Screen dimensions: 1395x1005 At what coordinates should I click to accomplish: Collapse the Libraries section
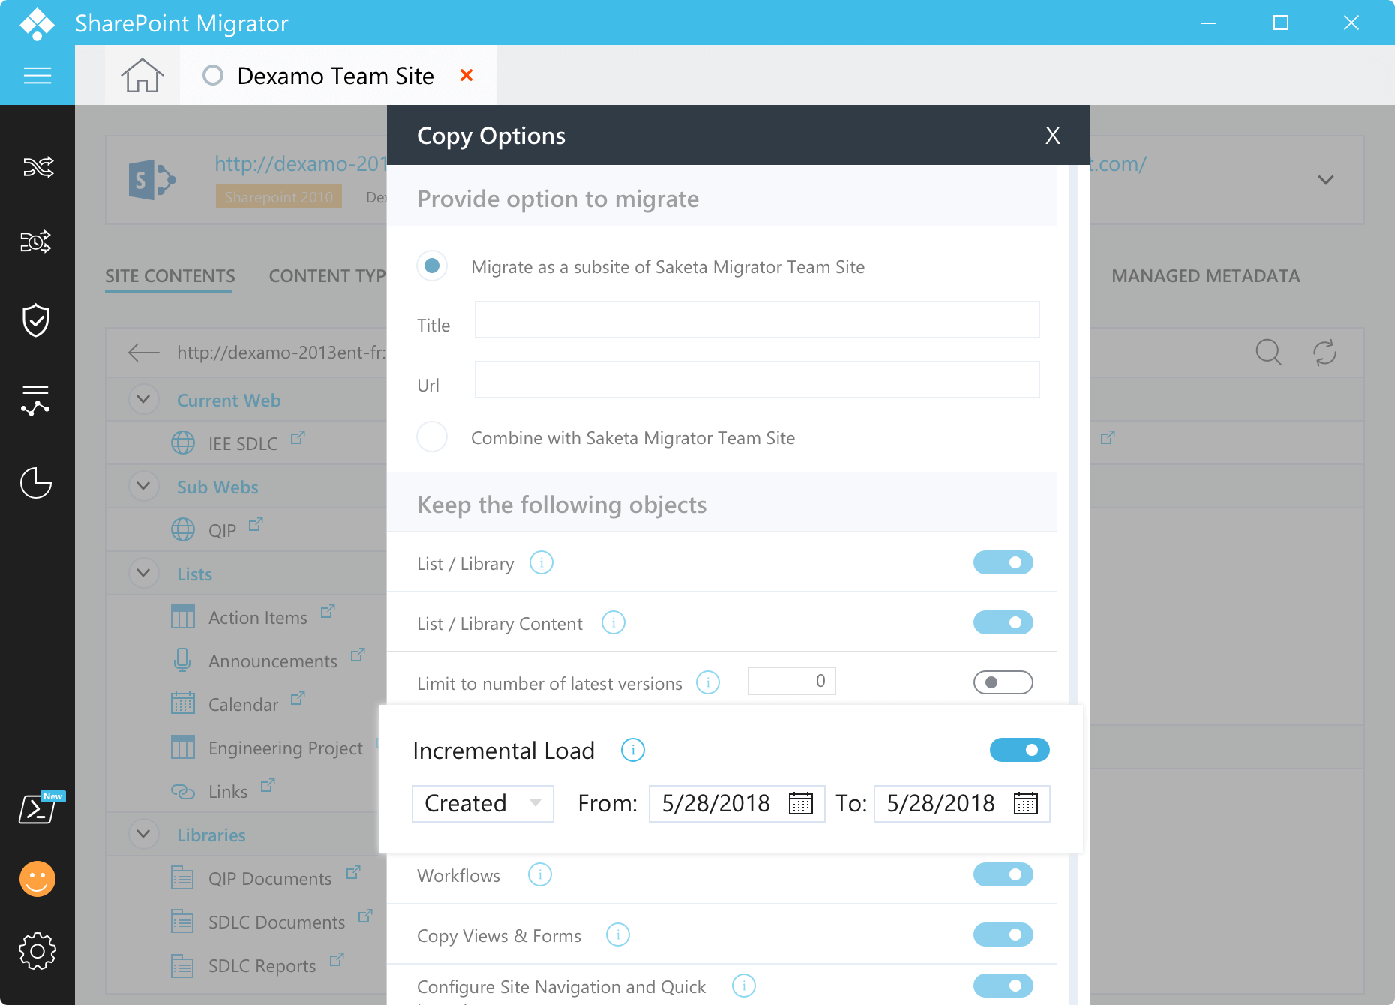coord(143,834)
